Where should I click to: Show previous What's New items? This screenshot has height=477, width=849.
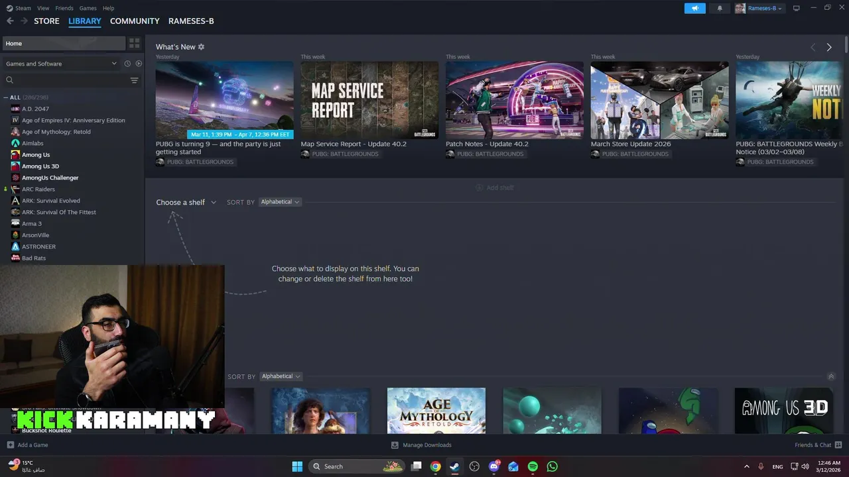[x=813, y=47]
